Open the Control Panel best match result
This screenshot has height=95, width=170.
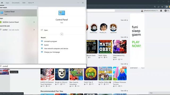(18, 13)
